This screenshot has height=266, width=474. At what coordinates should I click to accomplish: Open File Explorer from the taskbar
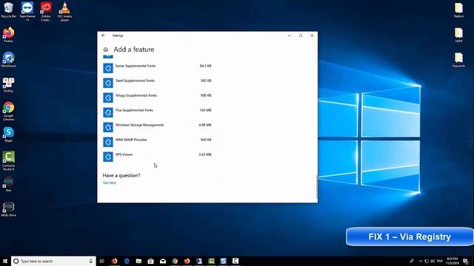coord(138,261)
